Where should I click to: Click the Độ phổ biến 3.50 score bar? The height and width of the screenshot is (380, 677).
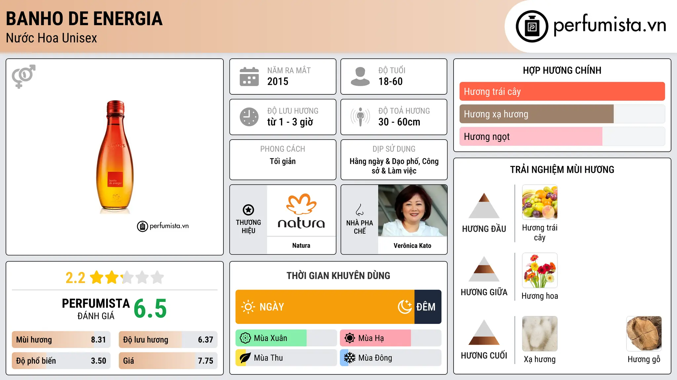(61, 361)
